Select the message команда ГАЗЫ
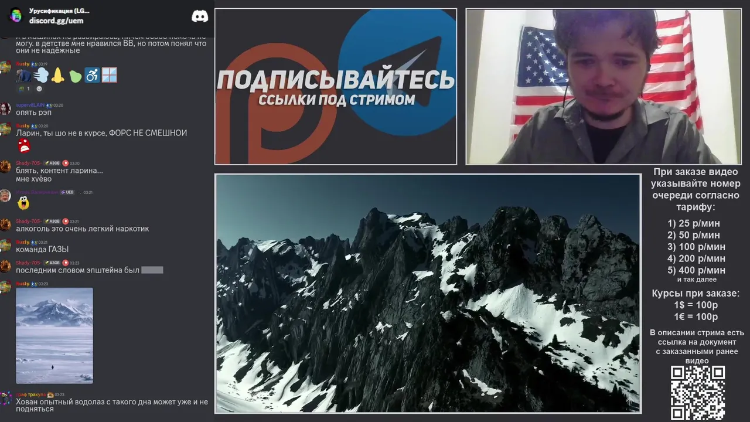This screenshot has height=422, width=750. 42,249
